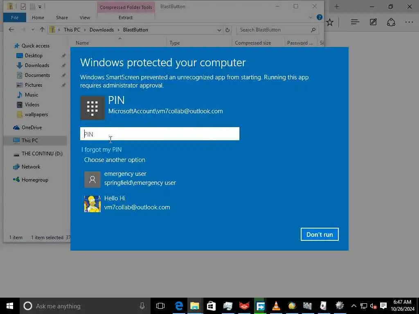Open Task View from taskbar
The width and height of the screenshot is (419, 314).
click(160, 306)
